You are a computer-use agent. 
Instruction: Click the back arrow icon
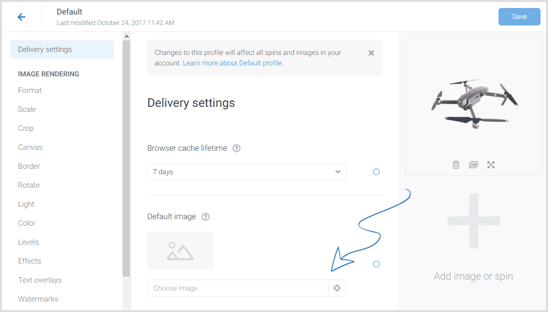point(21,17)
